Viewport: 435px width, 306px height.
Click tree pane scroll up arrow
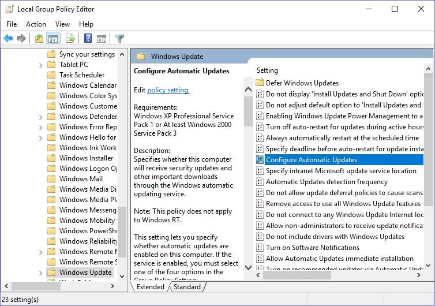(x=122, y=54)
